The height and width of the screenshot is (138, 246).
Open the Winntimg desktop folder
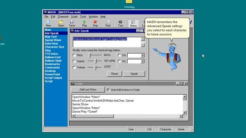click(129, 4)
